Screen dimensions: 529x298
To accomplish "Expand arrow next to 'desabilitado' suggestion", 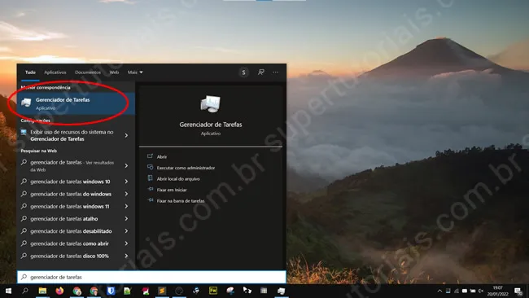I will [126, 231].
